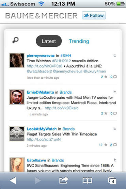Tap Estellazwe's avatar thumbnail
This screenshot has height=189, width=126.
coord(17,164)
